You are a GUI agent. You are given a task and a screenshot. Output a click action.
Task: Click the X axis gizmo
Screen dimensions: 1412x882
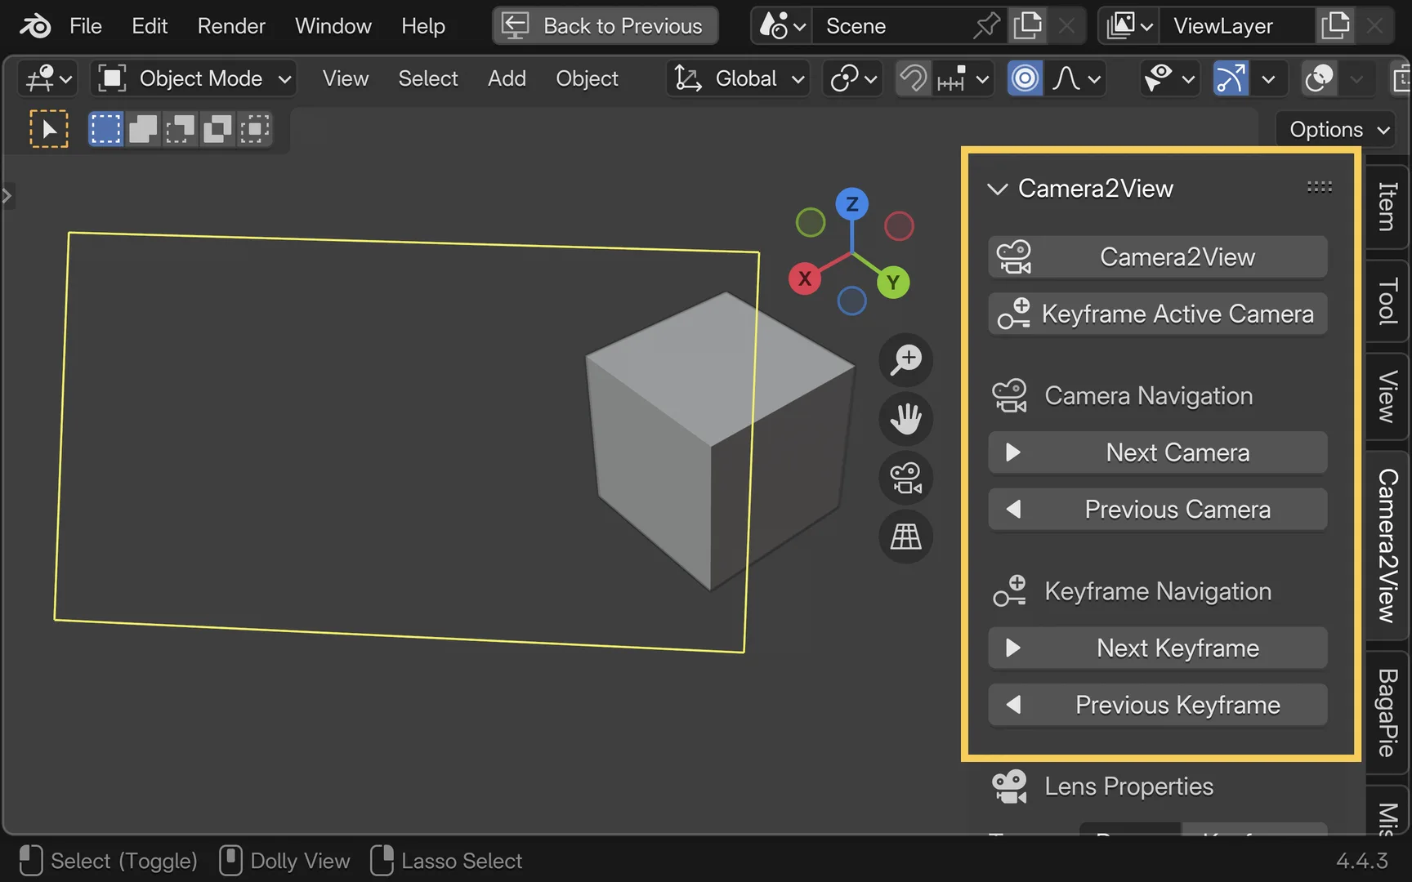point(805,278)
